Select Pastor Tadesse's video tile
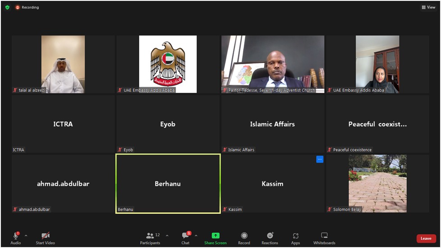The height and width of the screenshot is (248, 441). coord(273,64)
